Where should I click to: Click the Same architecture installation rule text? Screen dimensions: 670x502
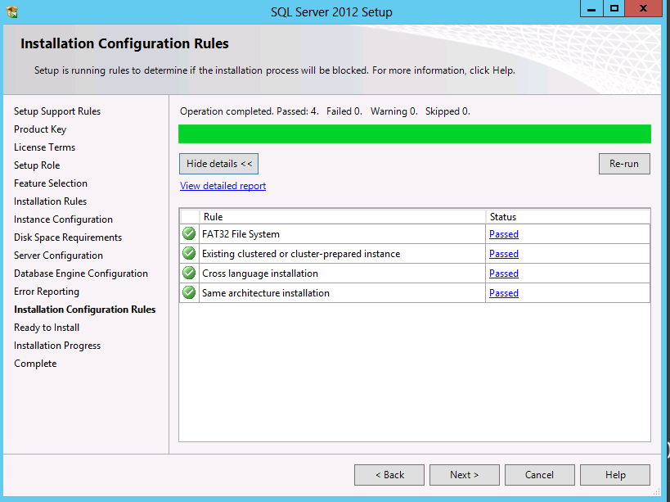[266, 293]
